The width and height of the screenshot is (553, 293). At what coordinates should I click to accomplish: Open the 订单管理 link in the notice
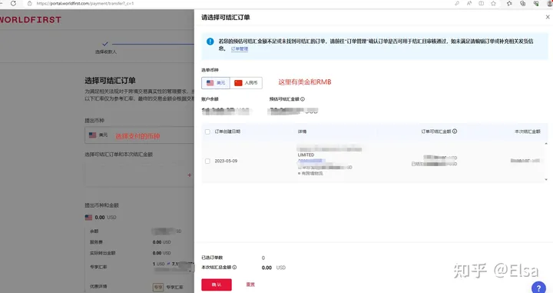coord(240,48)
